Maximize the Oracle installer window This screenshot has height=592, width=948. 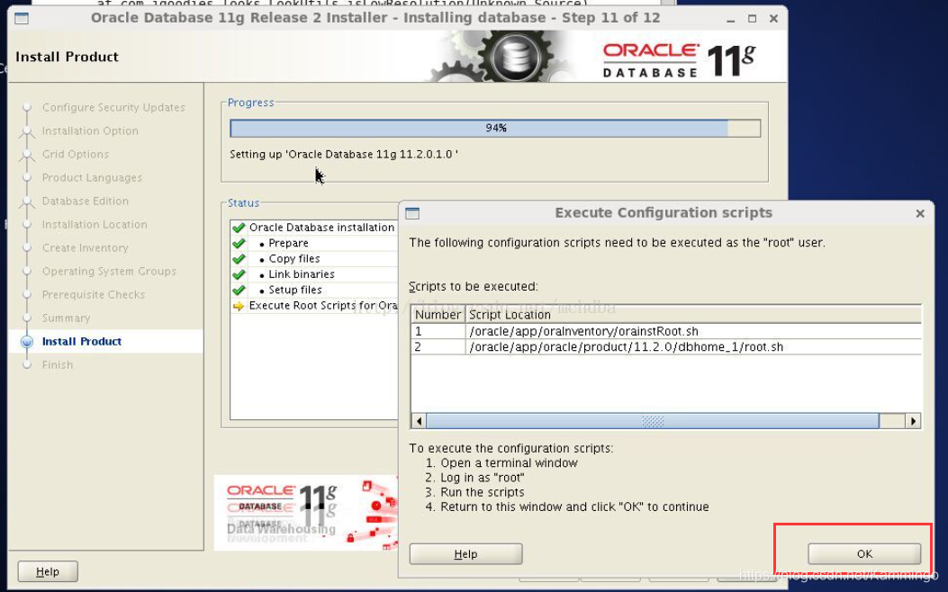coord(752,19)
